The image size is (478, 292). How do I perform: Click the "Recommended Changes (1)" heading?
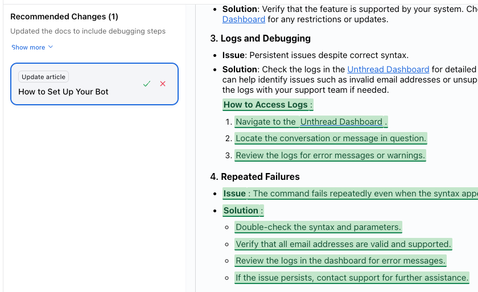(64, 17)
